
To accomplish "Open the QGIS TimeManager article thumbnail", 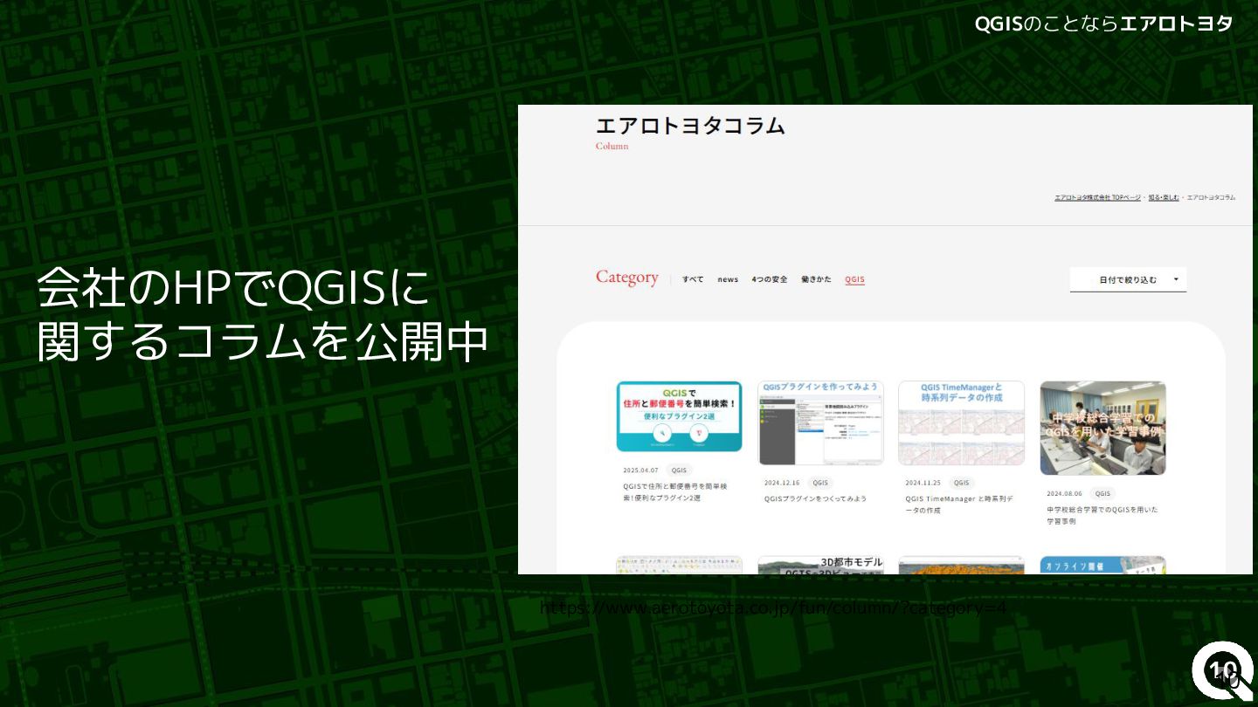I will [961, 422].
